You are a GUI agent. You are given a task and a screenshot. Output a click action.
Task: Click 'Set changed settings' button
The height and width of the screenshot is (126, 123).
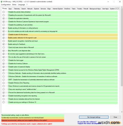(94, 117)
